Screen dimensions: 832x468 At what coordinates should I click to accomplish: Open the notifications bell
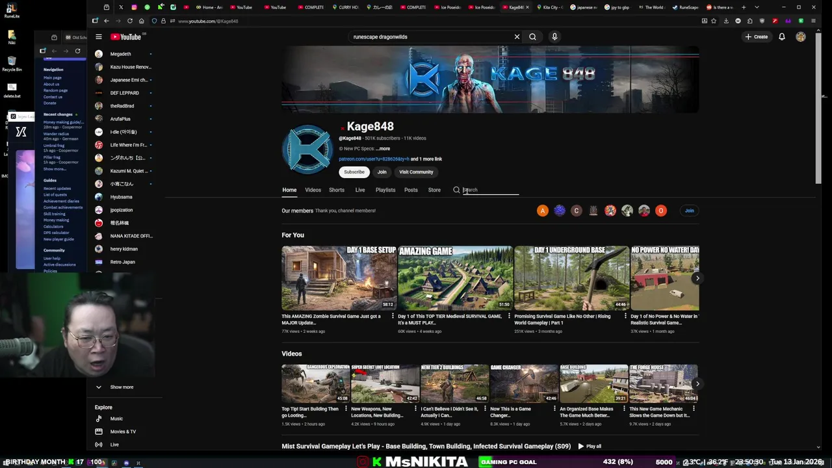click(x=782, y=37)
